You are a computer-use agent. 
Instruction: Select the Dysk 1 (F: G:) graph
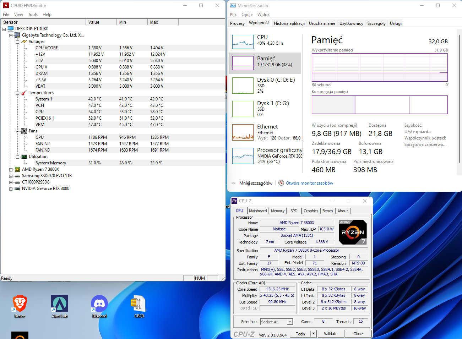(243, 109)
